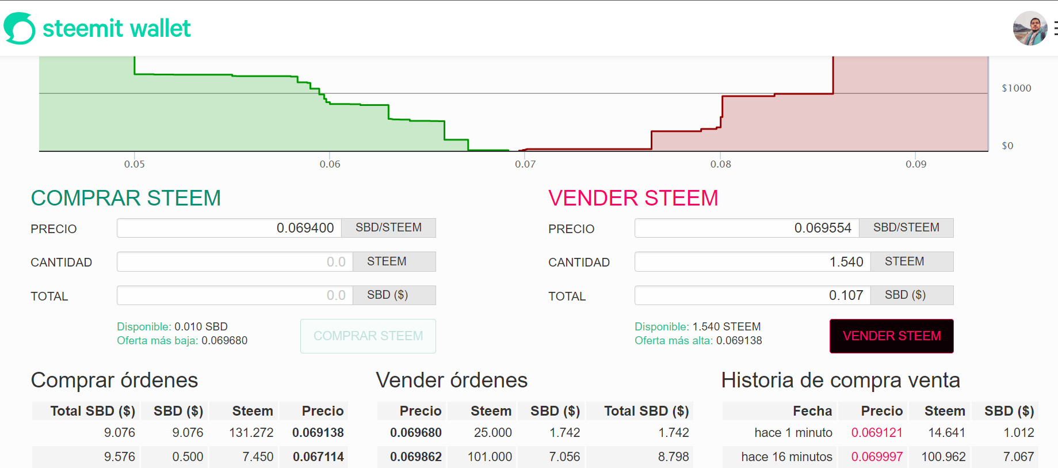Viewport: 1058px width, 468px height.
Task: Click 'hace 1 minuto' history entry
Action: point(793,433)
